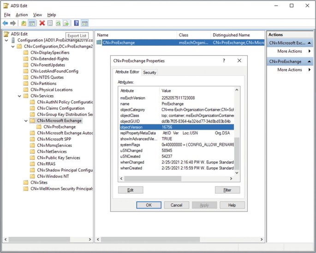Click the Edit button
Image resolution: width=316 pixels, height=253 pixels.
[131, 190]
